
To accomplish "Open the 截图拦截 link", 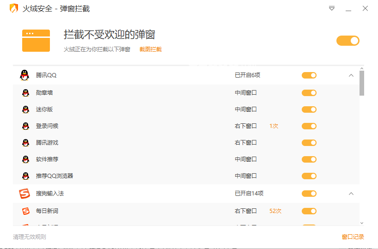I will [x=151, y=49].
